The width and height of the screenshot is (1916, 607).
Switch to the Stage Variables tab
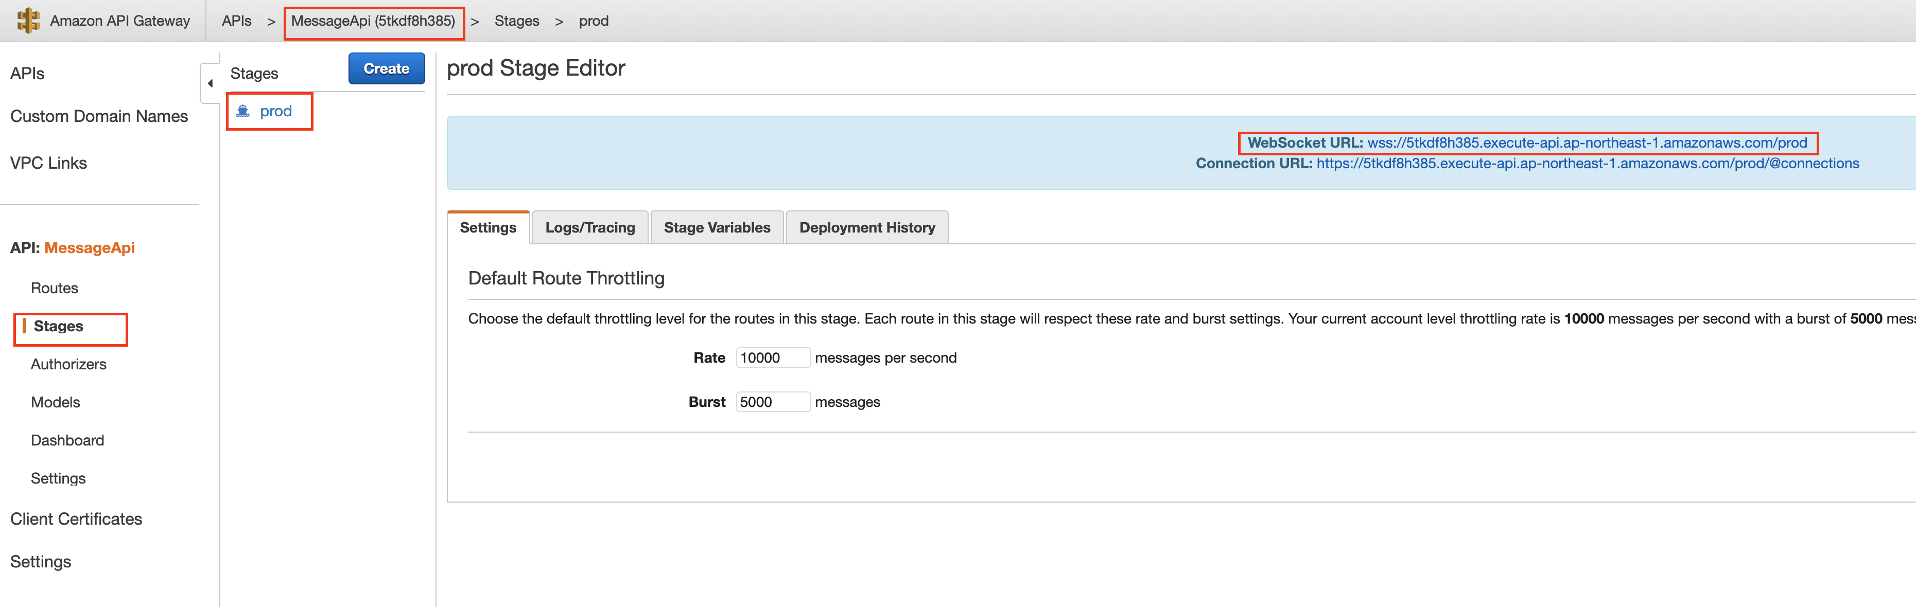coord(717,227)
